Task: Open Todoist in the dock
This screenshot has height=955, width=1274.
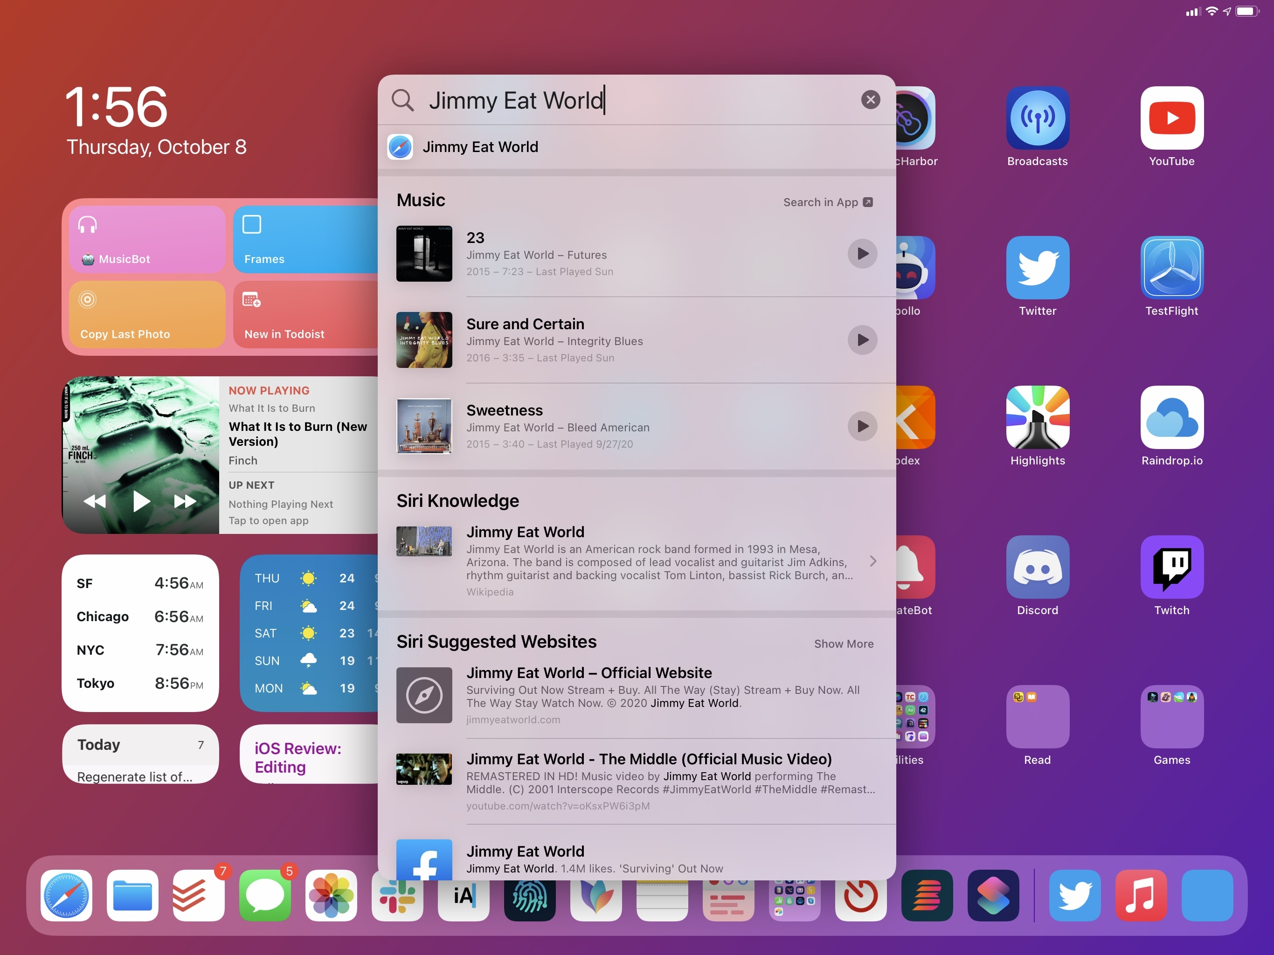Action: click(199, 896)
